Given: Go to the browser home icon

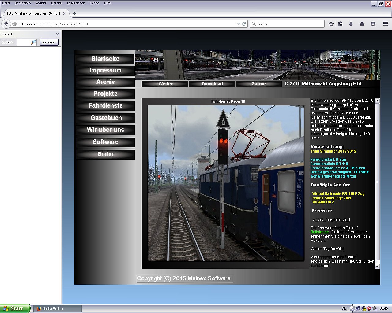Looking at the screenshot, I should pos(362,24).
